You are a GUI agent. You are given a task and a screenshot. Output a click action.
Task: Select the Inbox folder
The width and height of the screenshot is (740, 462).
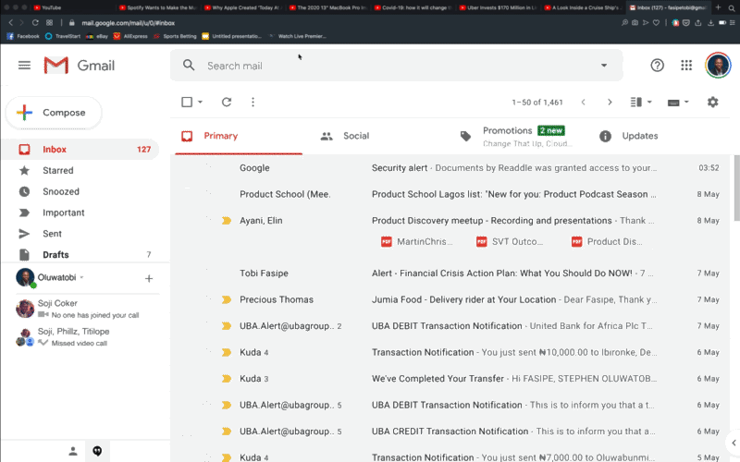click(80, 150)
